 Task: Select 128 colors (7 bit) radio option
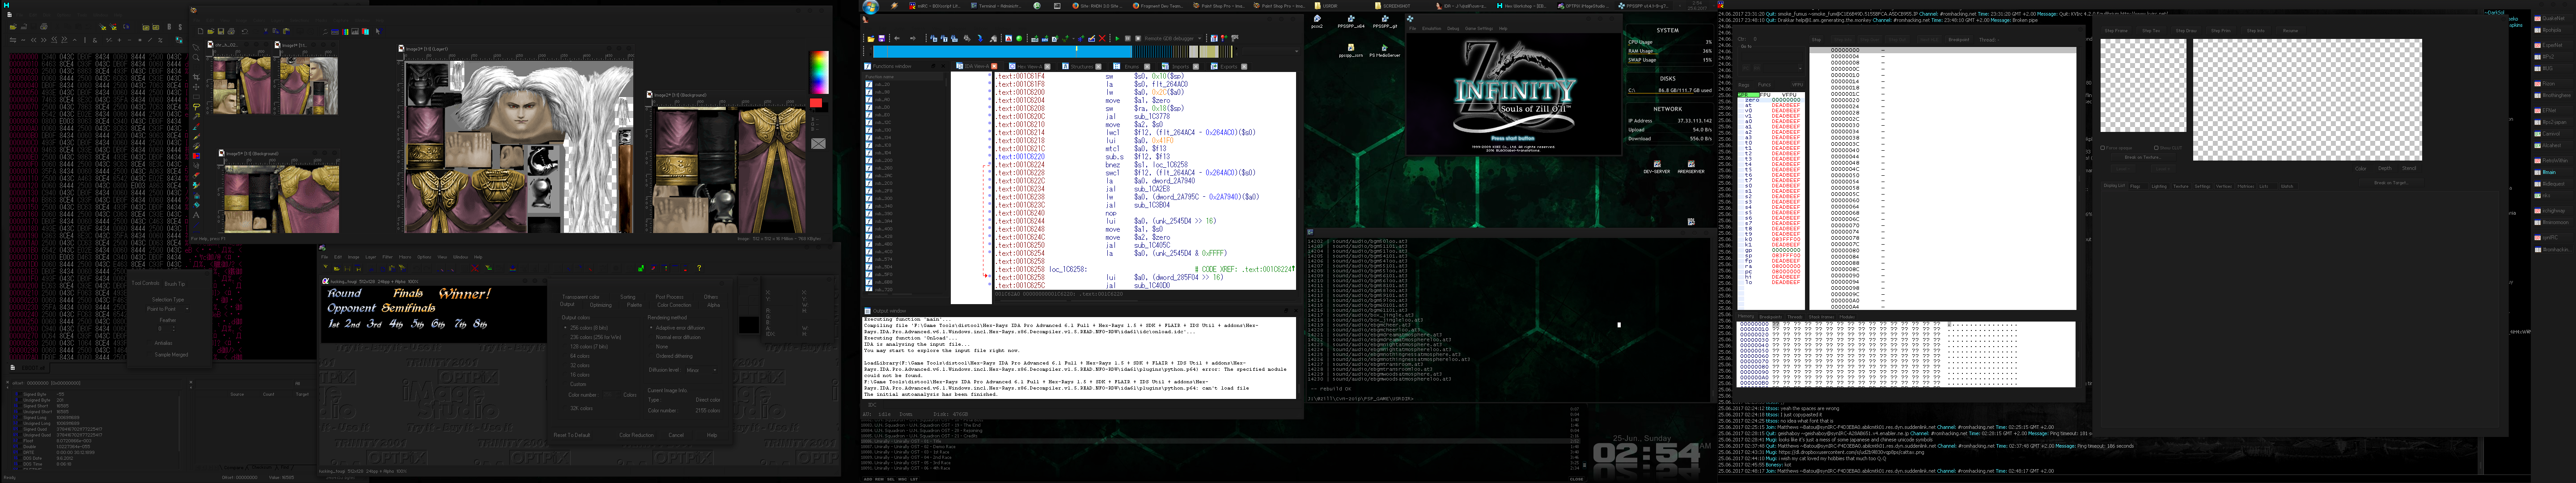(x=586, y=347)
